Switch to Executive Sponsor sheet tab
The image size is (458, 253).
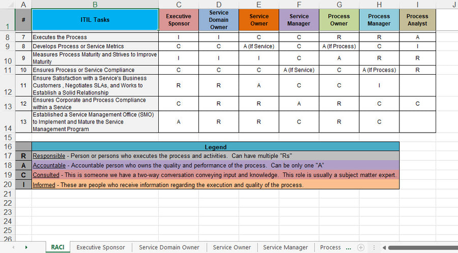[x=101, y=247]
